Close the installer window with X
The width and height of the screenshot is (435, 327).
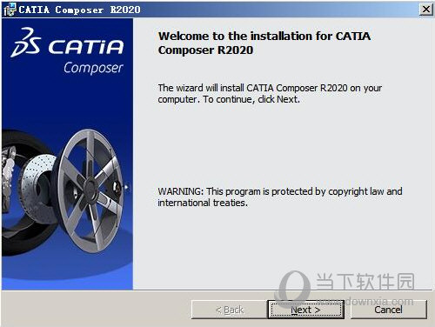(425, 10)
